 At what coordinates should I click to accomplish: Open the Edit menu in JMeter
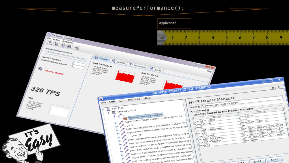112,102
